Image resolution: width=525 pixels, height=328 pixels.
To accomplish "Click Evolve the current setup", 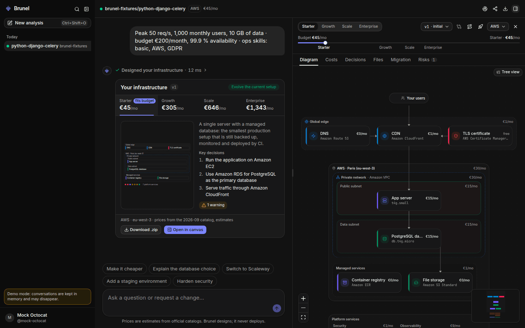I will click(254, 87).
